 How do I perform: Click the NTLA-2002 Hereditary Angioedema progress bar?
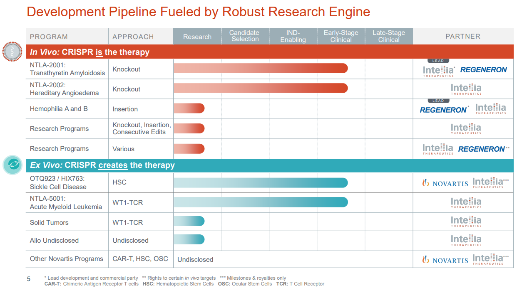coord(261,88)
